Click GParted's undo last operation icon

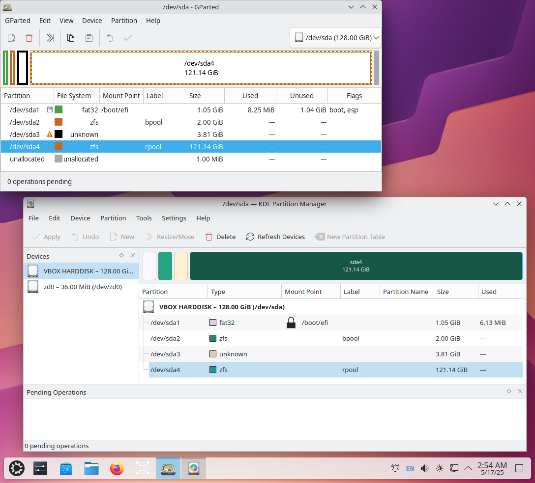tap(110, 38)
